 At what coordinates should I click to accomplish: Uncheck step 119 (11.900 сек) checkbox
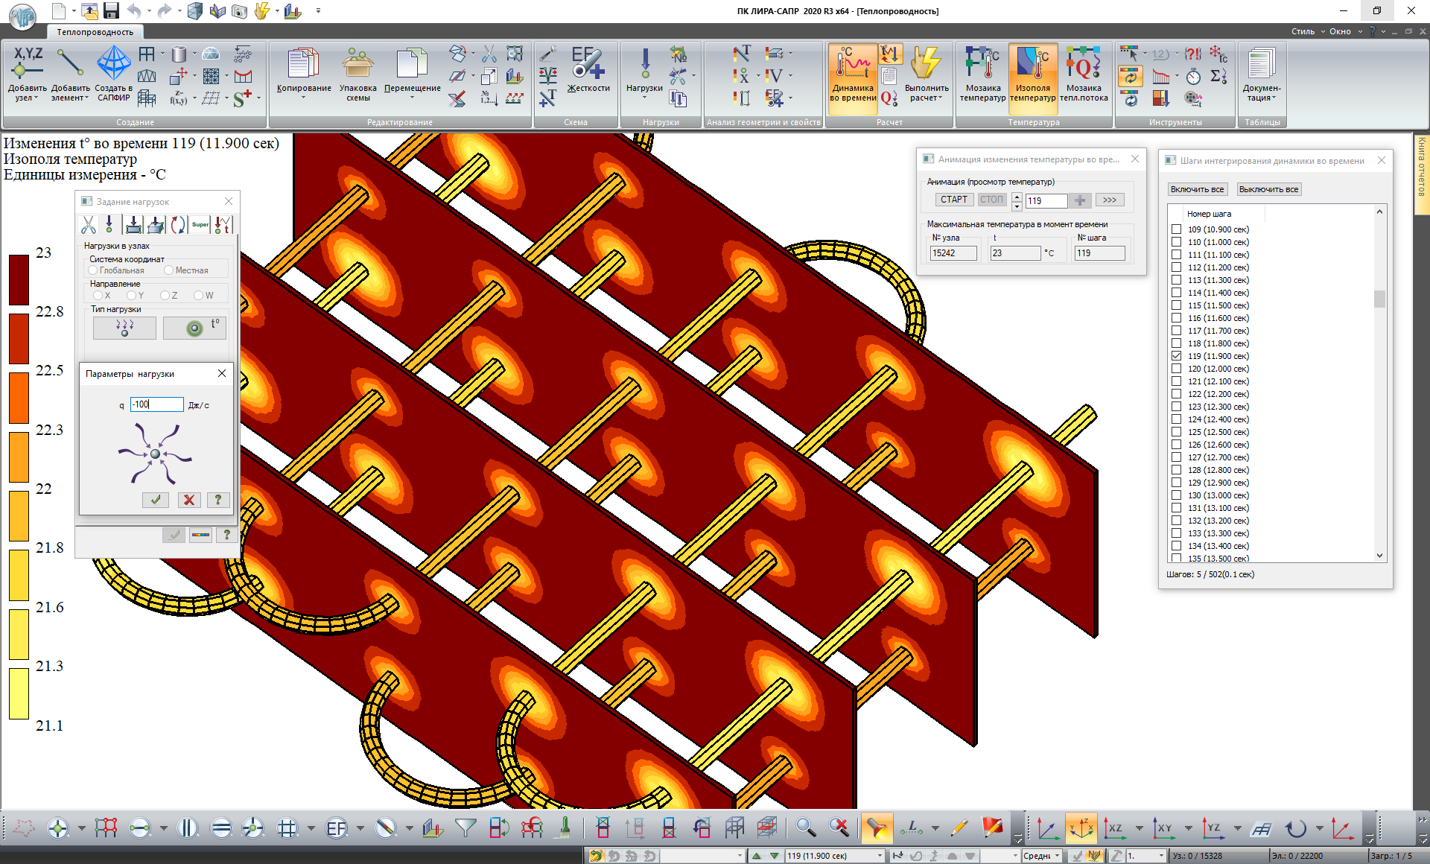pos(1177,356)
